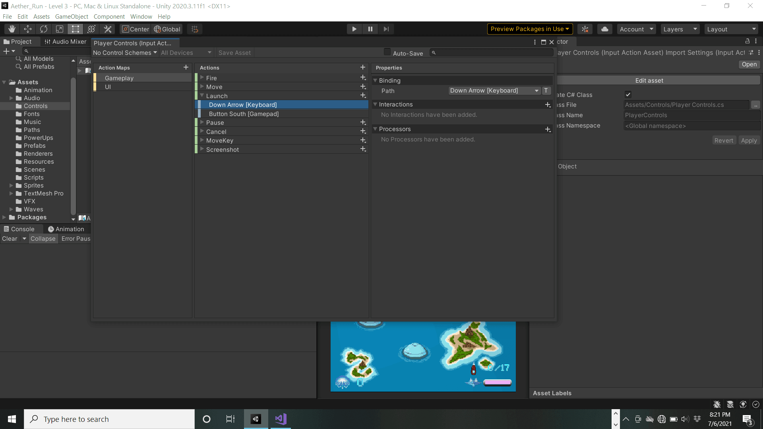Toggle the Collapse console option
Image resolution: width=763 pixels, height=429 pixels.
coord(43,239)
